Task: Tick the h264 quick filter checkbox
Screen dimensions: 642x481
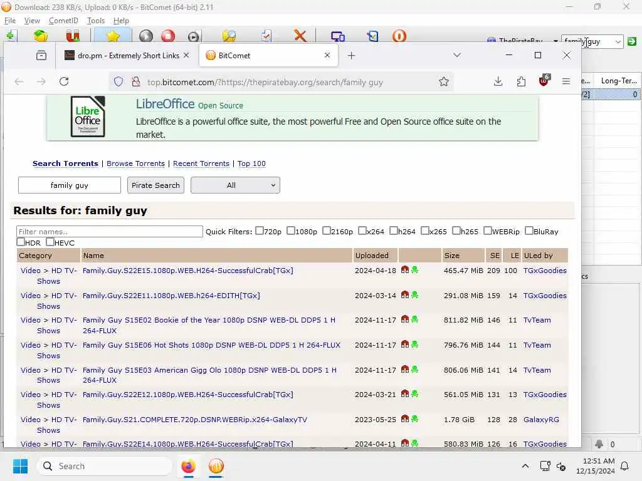Action: point(394,230)
